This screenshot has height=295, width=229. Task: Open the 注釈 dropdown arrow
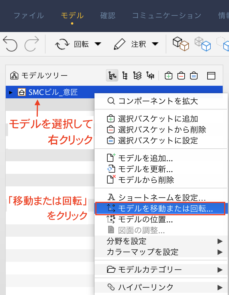click(x=155, y=44)
